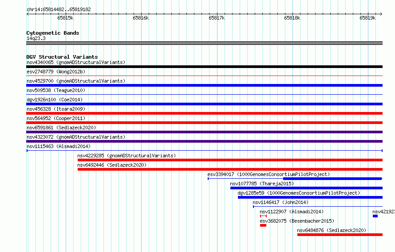Click the nsv4529700 gnomADStructuralVariants label
Image resolution: width=395 pixels, height=252 pixels.
[76, 81]
